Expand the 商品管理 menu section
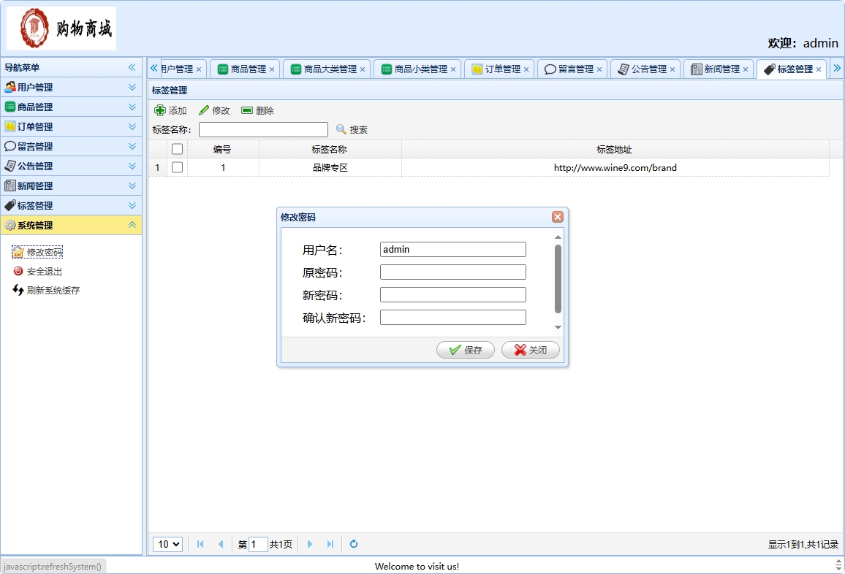The width and height of the screenshot is (845, 574). click(71, 107)
